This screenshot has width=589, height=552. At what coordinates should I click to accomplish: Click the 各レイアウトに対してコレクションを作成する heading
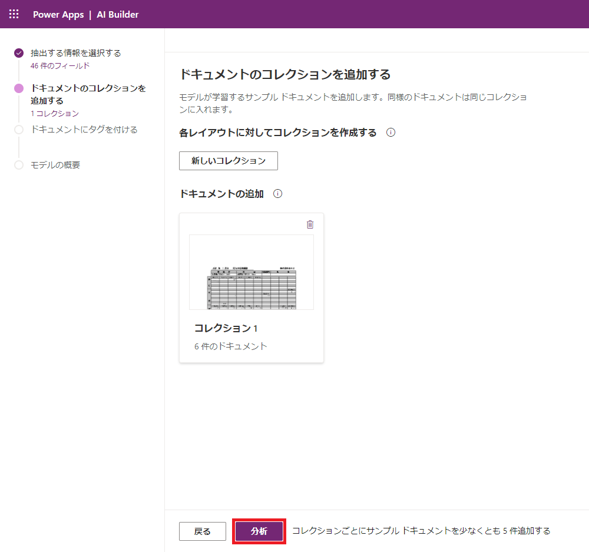[277, 133]
